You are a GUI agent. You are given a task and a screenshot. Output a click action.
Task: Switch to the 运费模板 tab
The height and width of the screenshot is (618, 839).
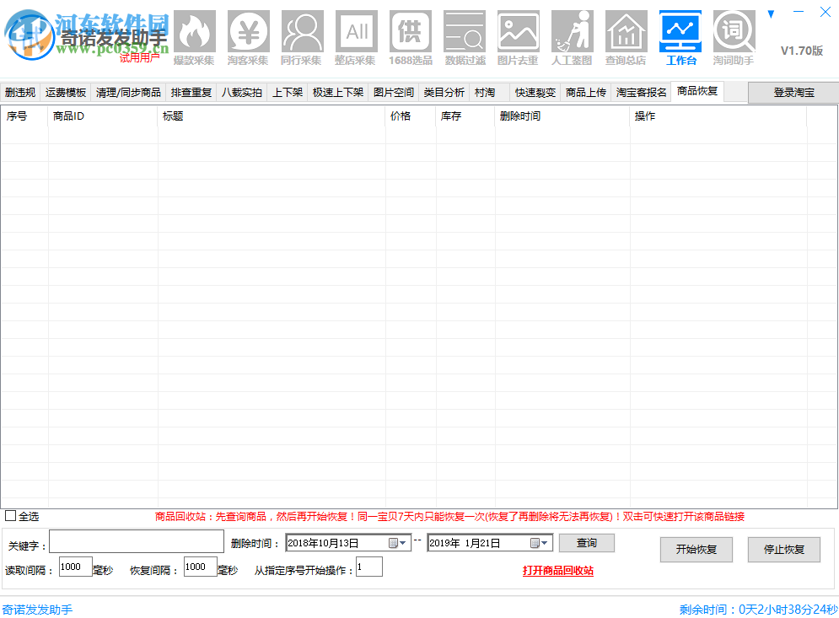[66, 92]
